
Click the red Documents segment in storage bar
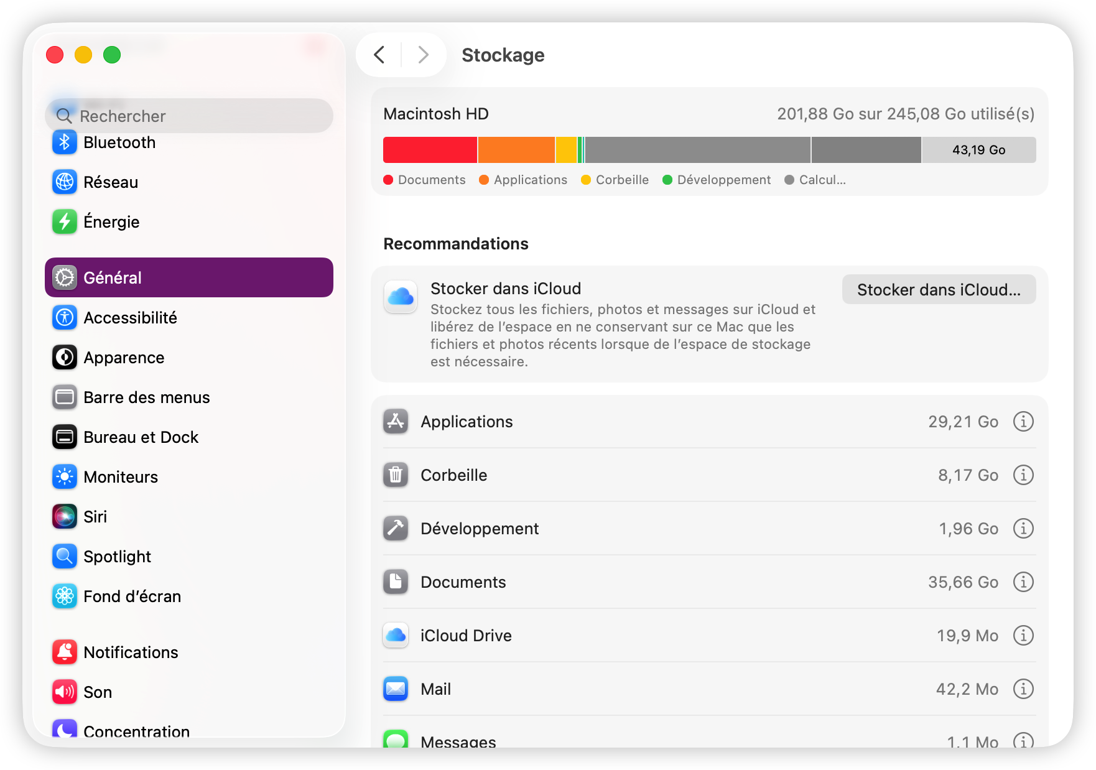tap(430, 150)
